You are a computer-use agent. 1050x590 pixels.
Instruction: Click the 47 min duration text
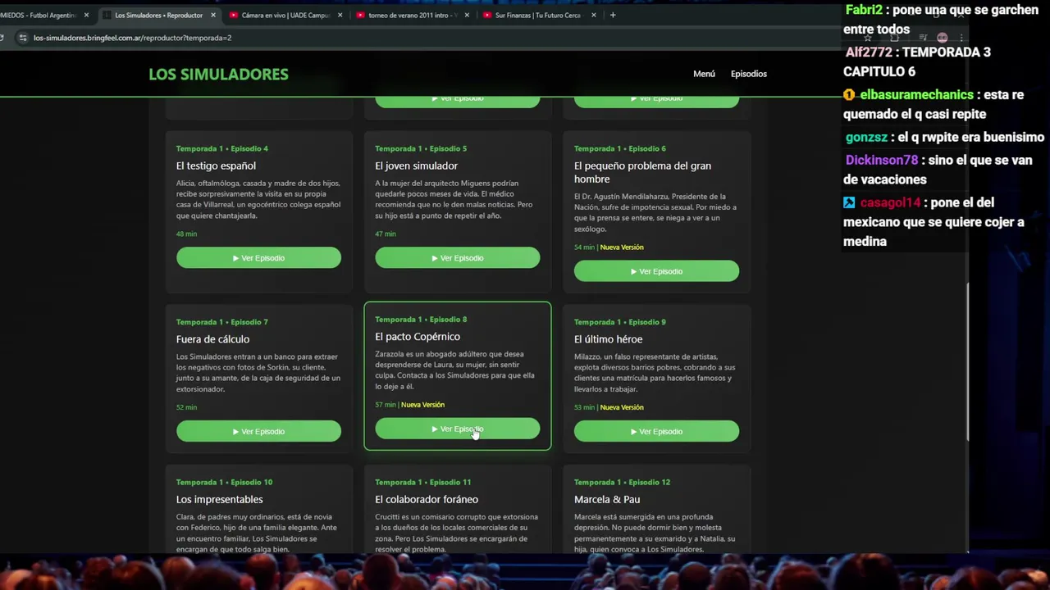coord(386,234)
